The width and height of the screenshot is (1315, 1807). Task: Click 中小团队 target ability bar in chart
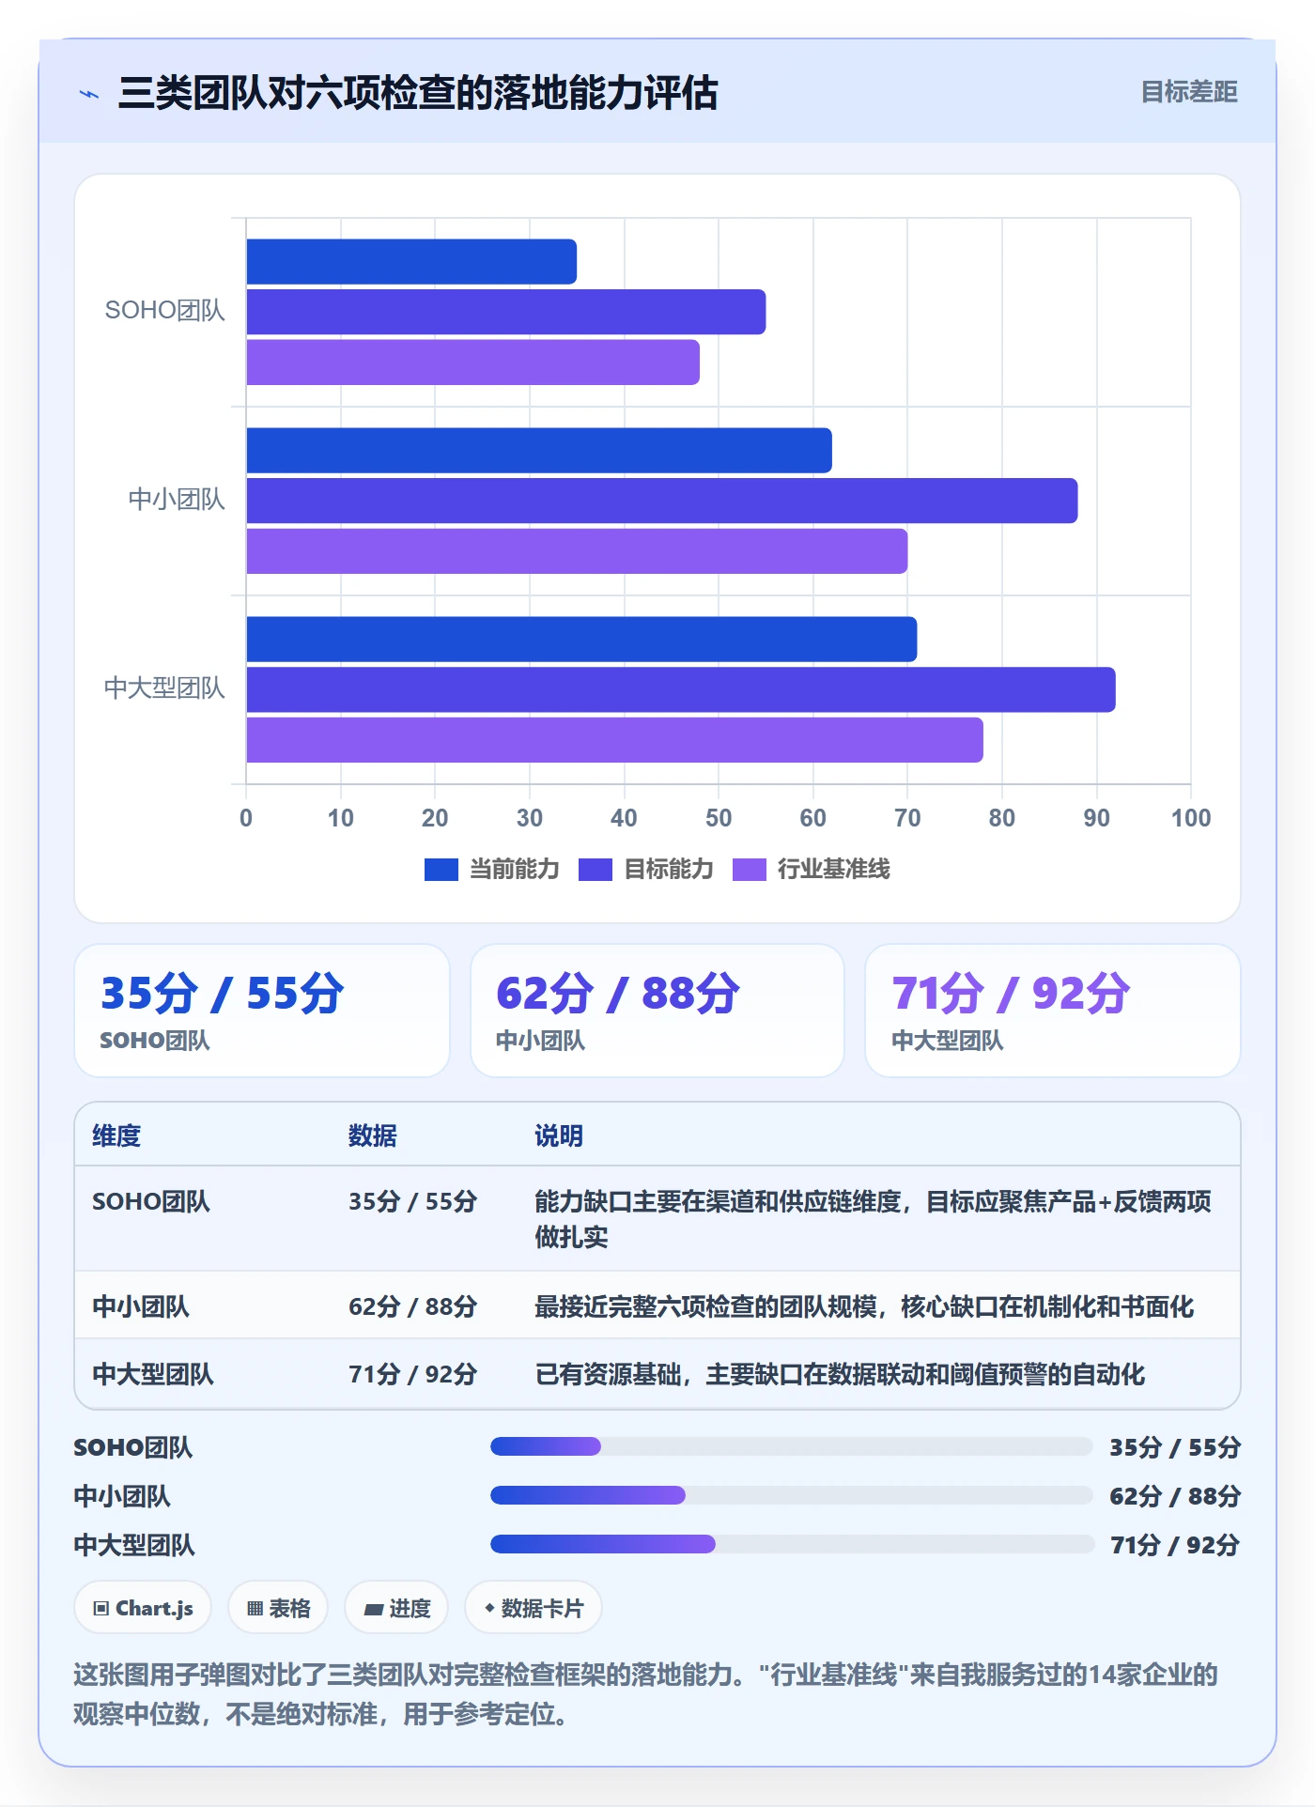click(662, 501)
